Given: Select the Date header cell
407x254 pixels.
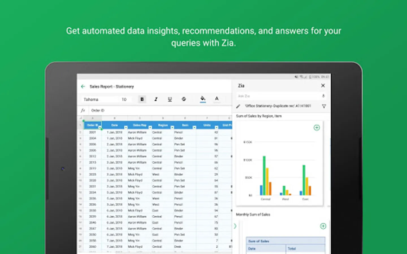Looking at the screenshot, I should [x=114, y=125].
